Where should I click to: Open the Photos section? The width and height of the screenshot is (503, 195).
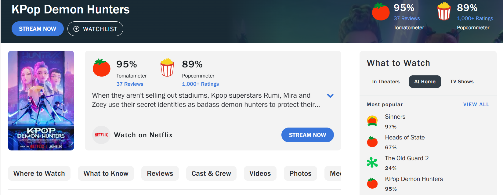300,173
